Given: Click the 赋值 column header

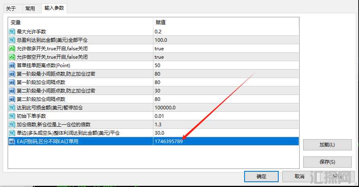Looking at the screenshot, I should click(226, 22).
